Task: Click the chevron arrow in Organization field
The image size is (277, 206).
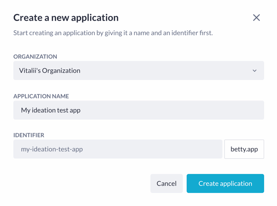Action: coord(255,71)
